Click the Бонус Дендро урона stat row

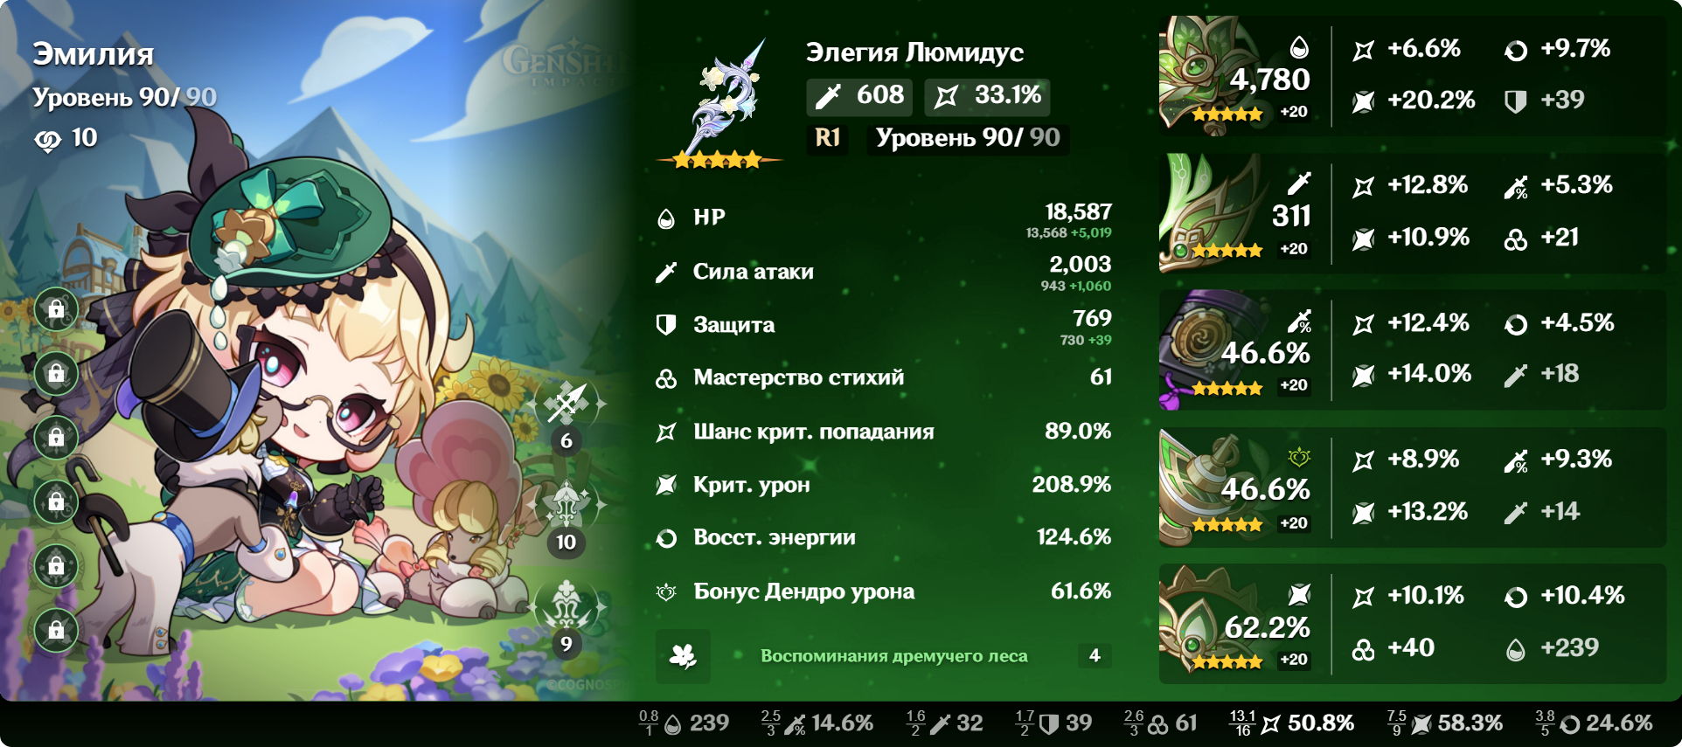(x=884, y=591)
